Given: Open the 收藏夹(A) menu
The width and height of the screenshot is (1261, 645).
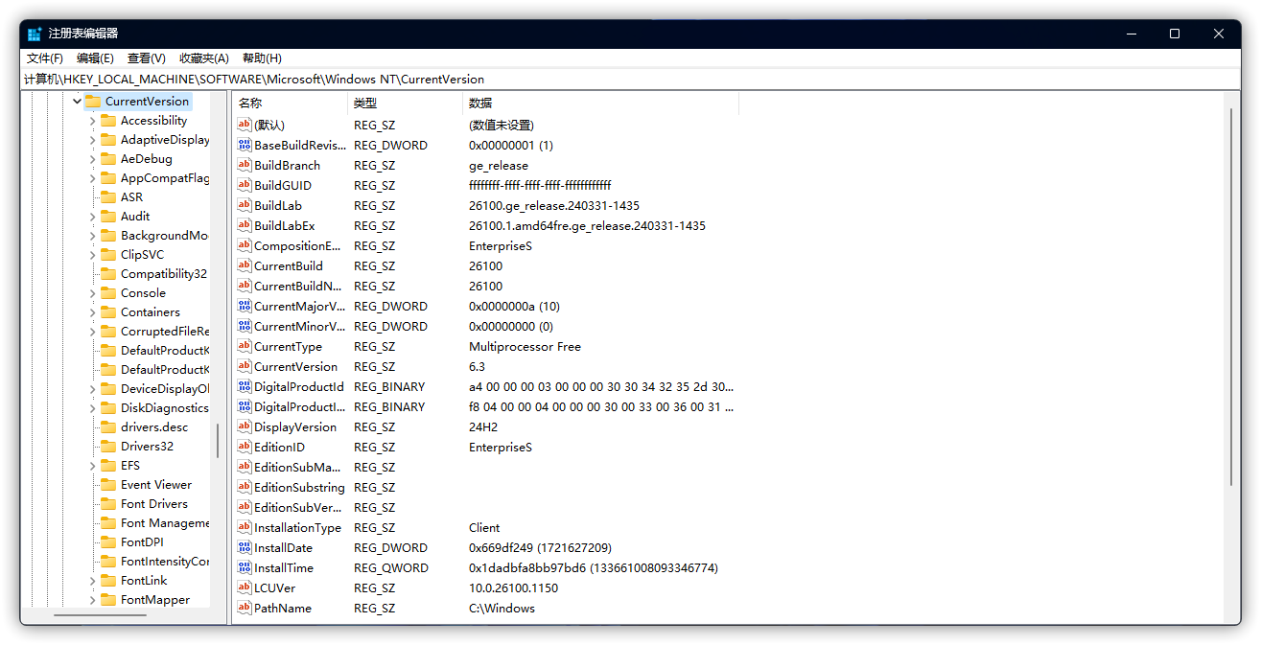Looking at the screenshot, I should click(x=204, y=58).
